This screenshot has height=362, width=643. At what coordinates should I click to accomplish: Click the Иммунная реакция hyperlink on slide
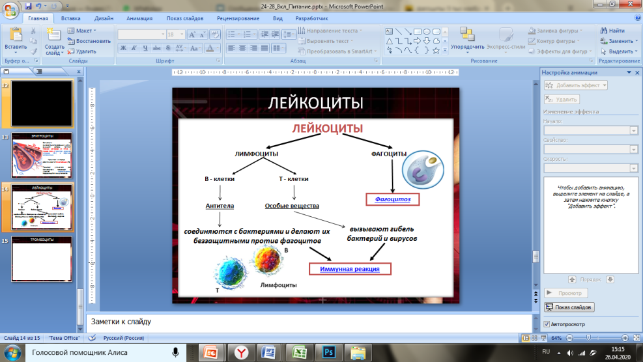pyautogui.click(x=350, y=268)
